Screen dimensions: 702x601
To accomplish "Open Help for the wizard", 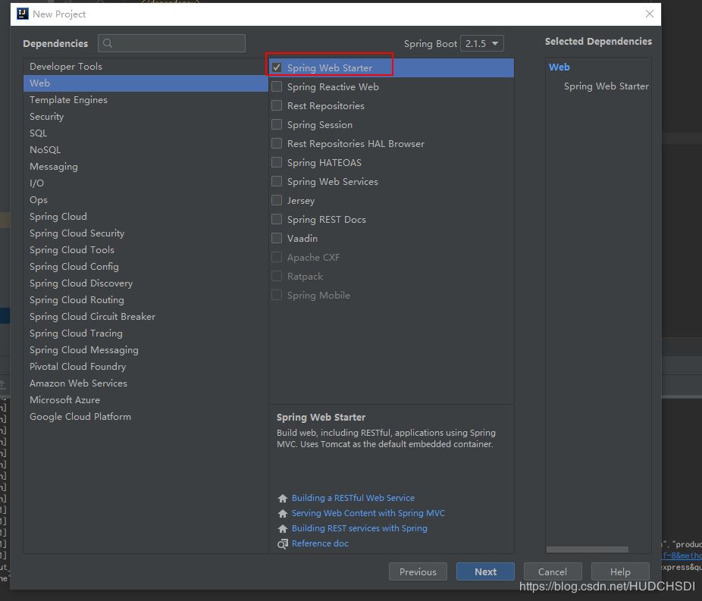I will (x=620, y=571).
